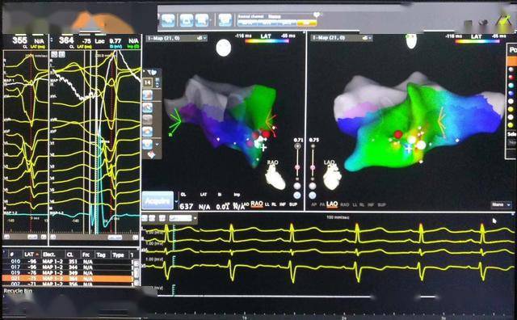
Task: Click the orange icon in far right panel
Action: [512, 61]
